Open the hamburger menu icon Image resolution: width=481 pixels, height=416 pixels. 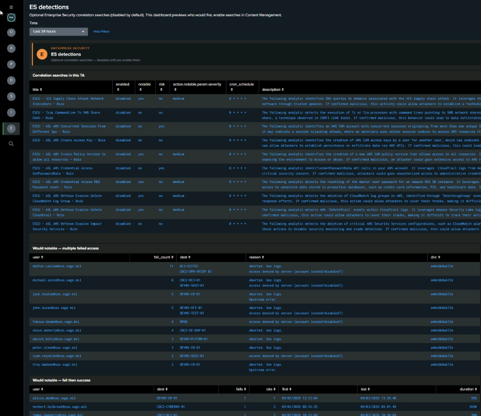pyautogui.click(x=11, y=7)
